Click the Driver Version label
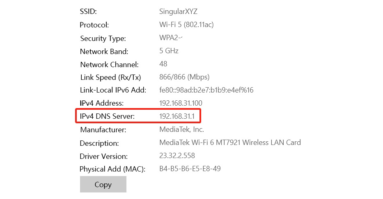The image size is (383, 199). 103,156
